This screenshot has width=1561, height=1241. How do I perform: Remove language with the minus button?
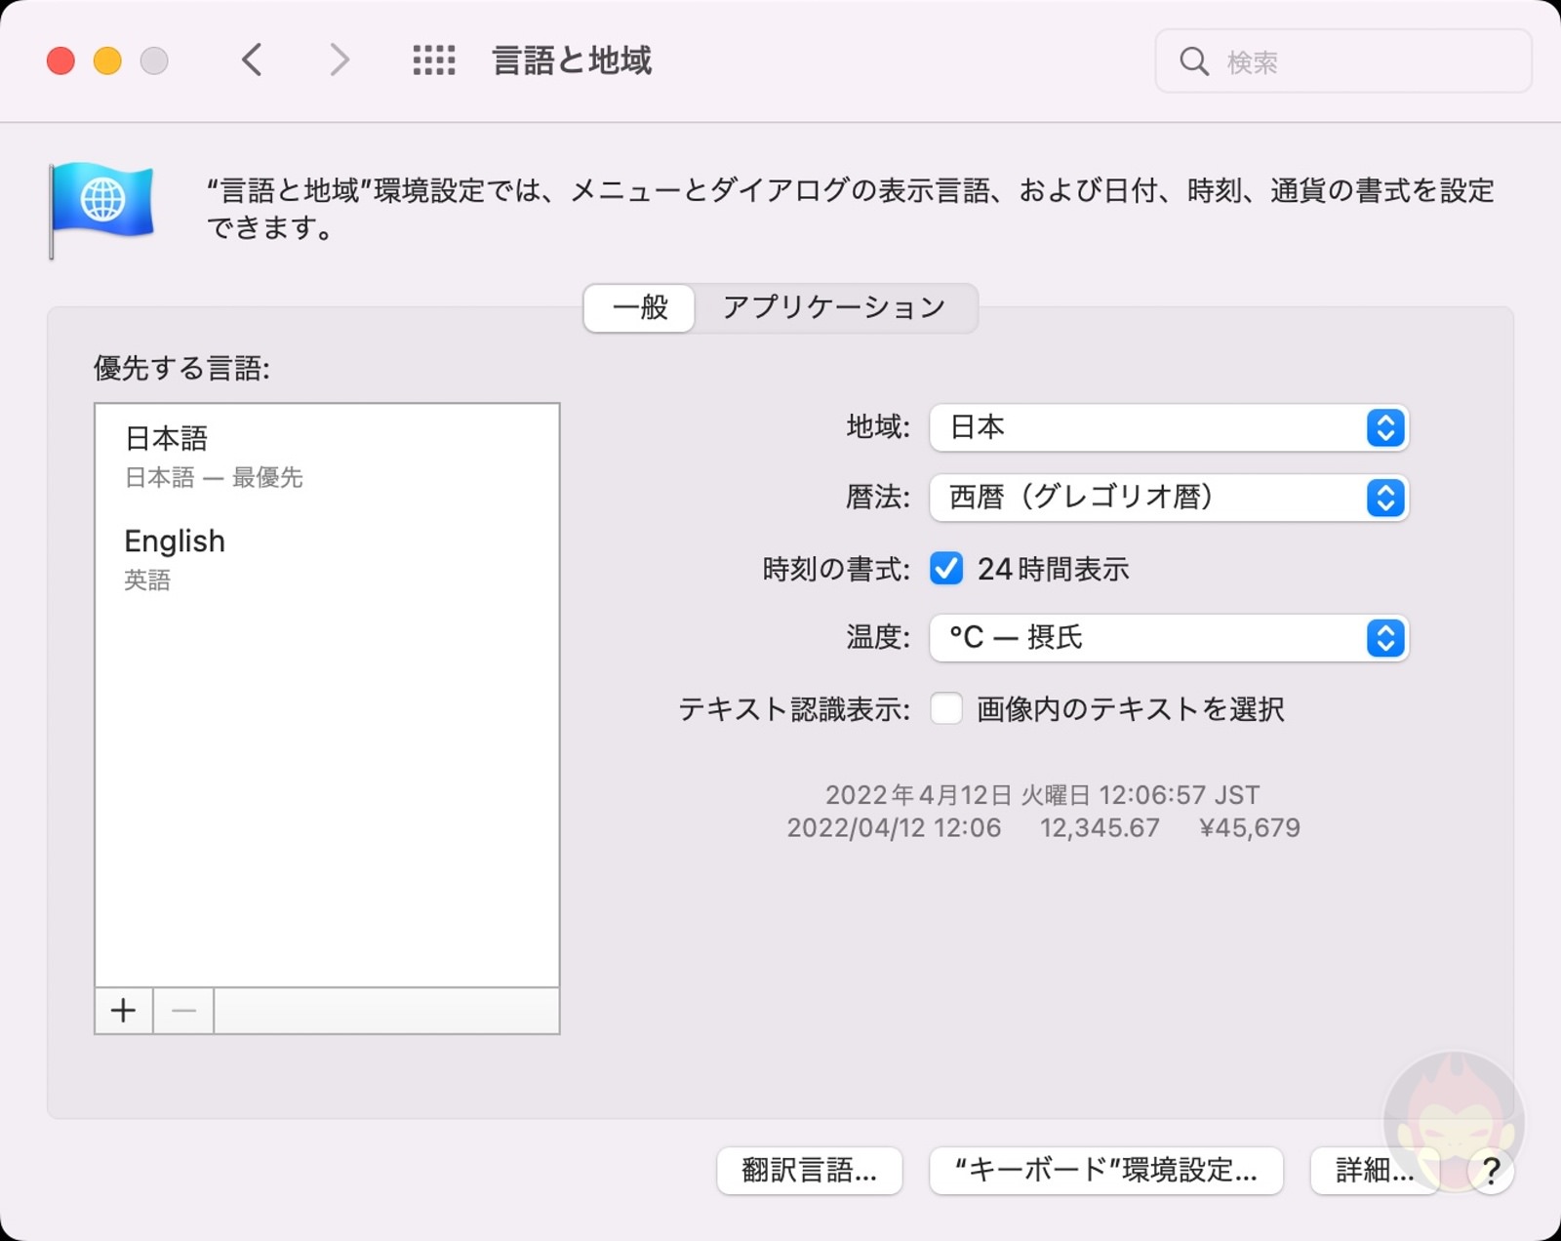click(183, 1011)
